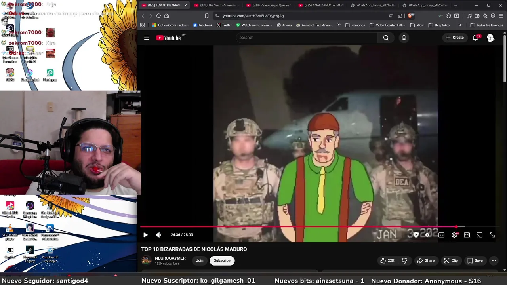507x285 pixels.
Task: Show more bookmarks chevron
Action: pos(459,25)
